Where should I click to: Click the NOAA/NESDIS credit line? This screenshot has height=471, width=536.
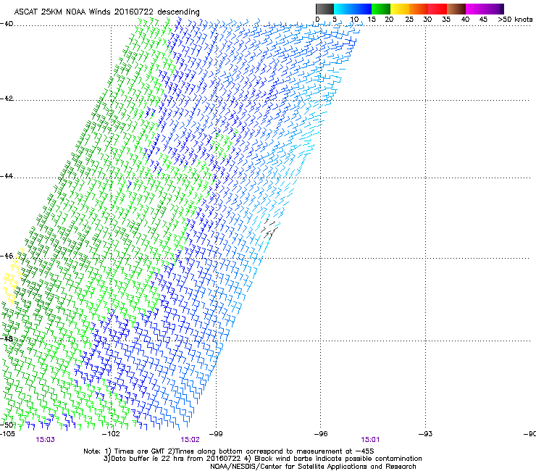pyautogui.click(x=313, y=467)
